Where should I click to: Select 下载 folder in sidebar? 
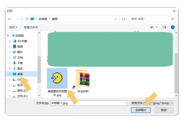pyautogui.click(x=20, y=63)
